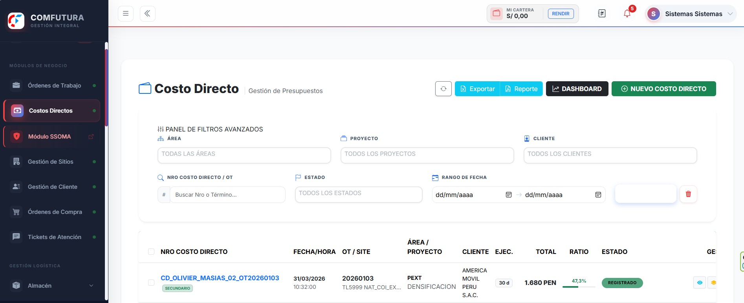
Task: Focus the Buscar Nro o Término input
Action: click(227, 195)
